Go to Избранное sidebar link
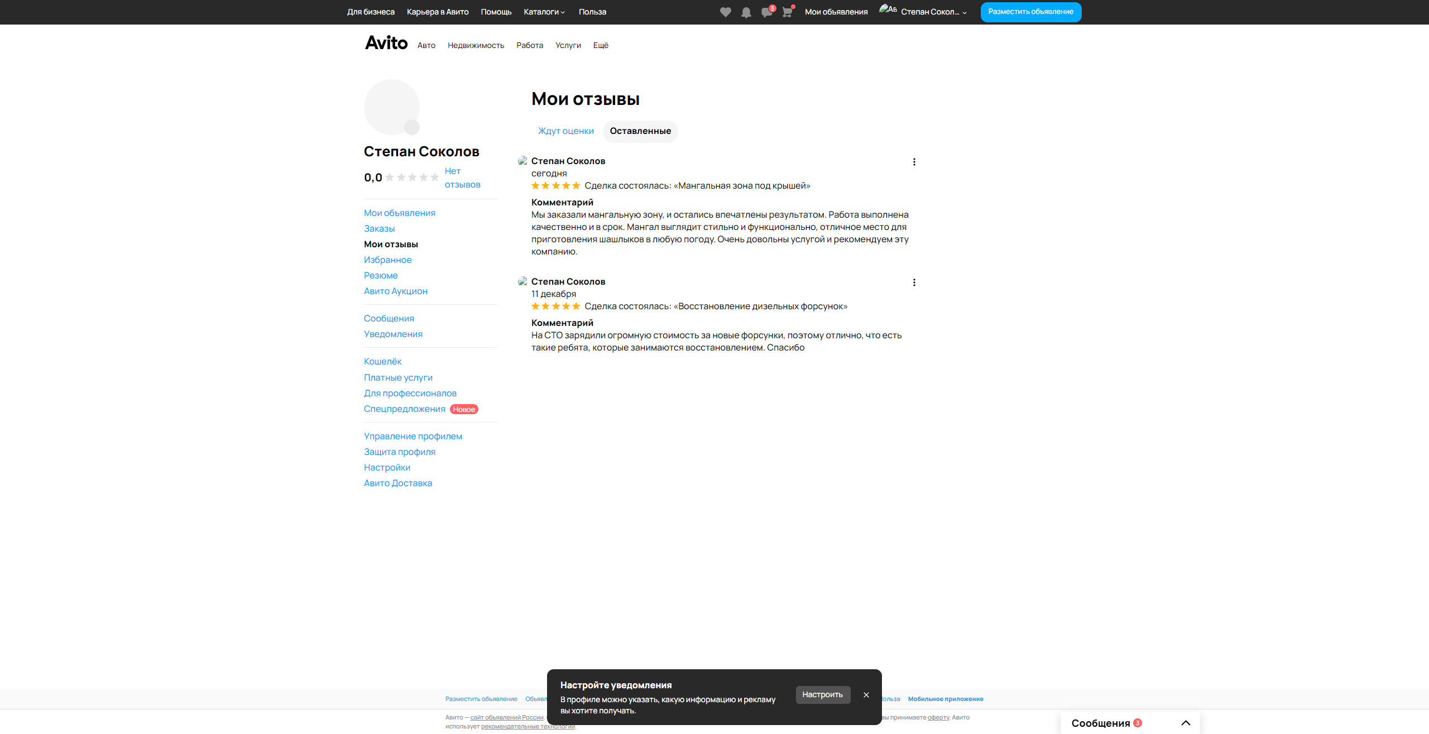 [x=387, y=260]
